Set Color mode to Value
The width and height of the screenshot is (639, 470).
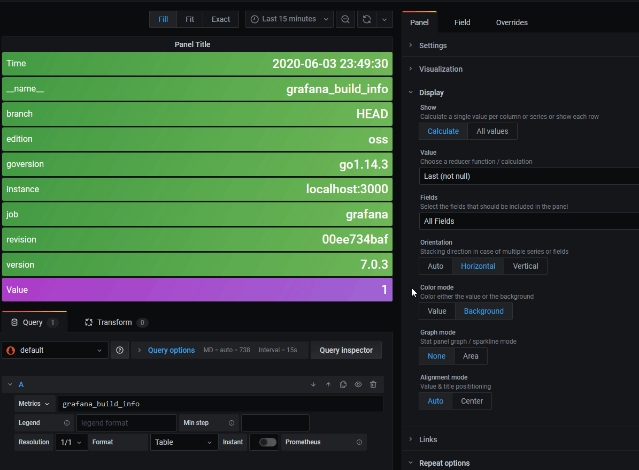436,310
